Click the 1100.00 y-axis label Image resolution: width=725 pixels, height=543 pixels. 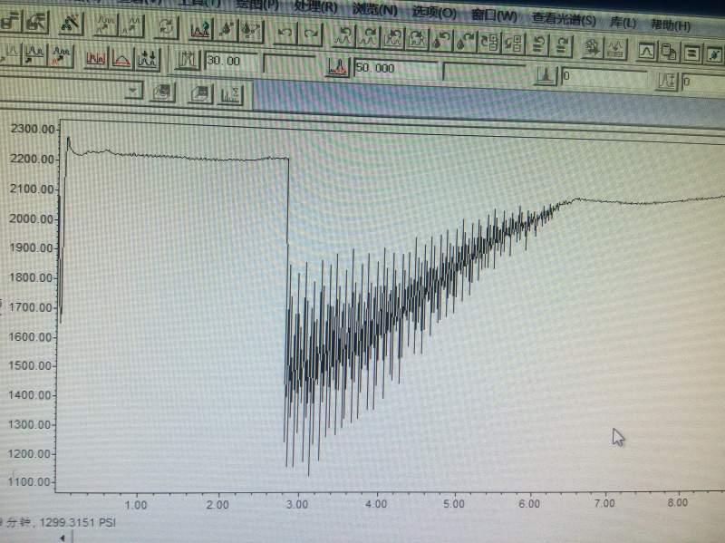pos(29,482)
